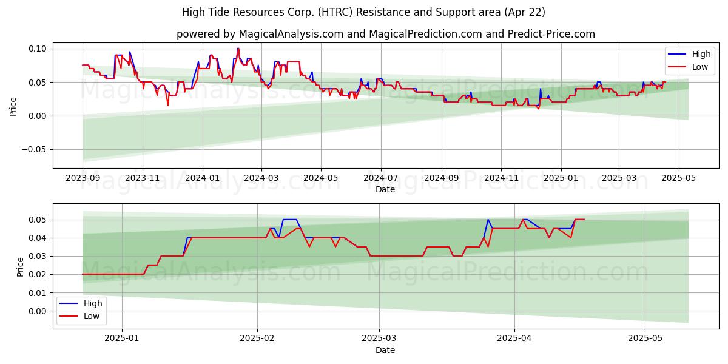Click the 0.01 price tick in bottom chart
The width and height of the screenshot is (728, 364).
click(38, 293)
